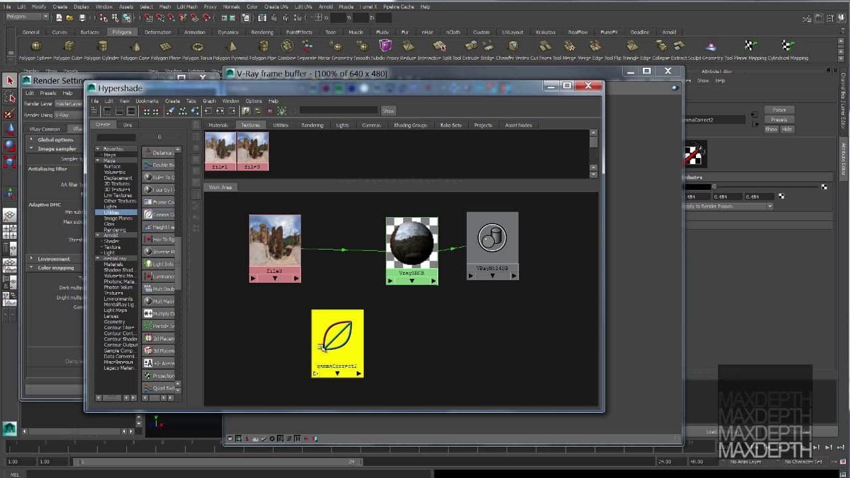This screenshot has height=478, width=850.
Task: Open the Work Area tab
Action: [220, 187]
